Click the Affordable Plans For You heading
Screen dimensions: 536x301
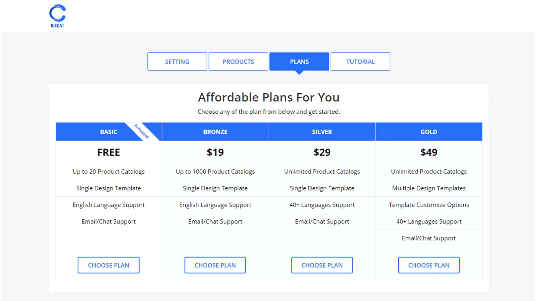click(269, 97)
